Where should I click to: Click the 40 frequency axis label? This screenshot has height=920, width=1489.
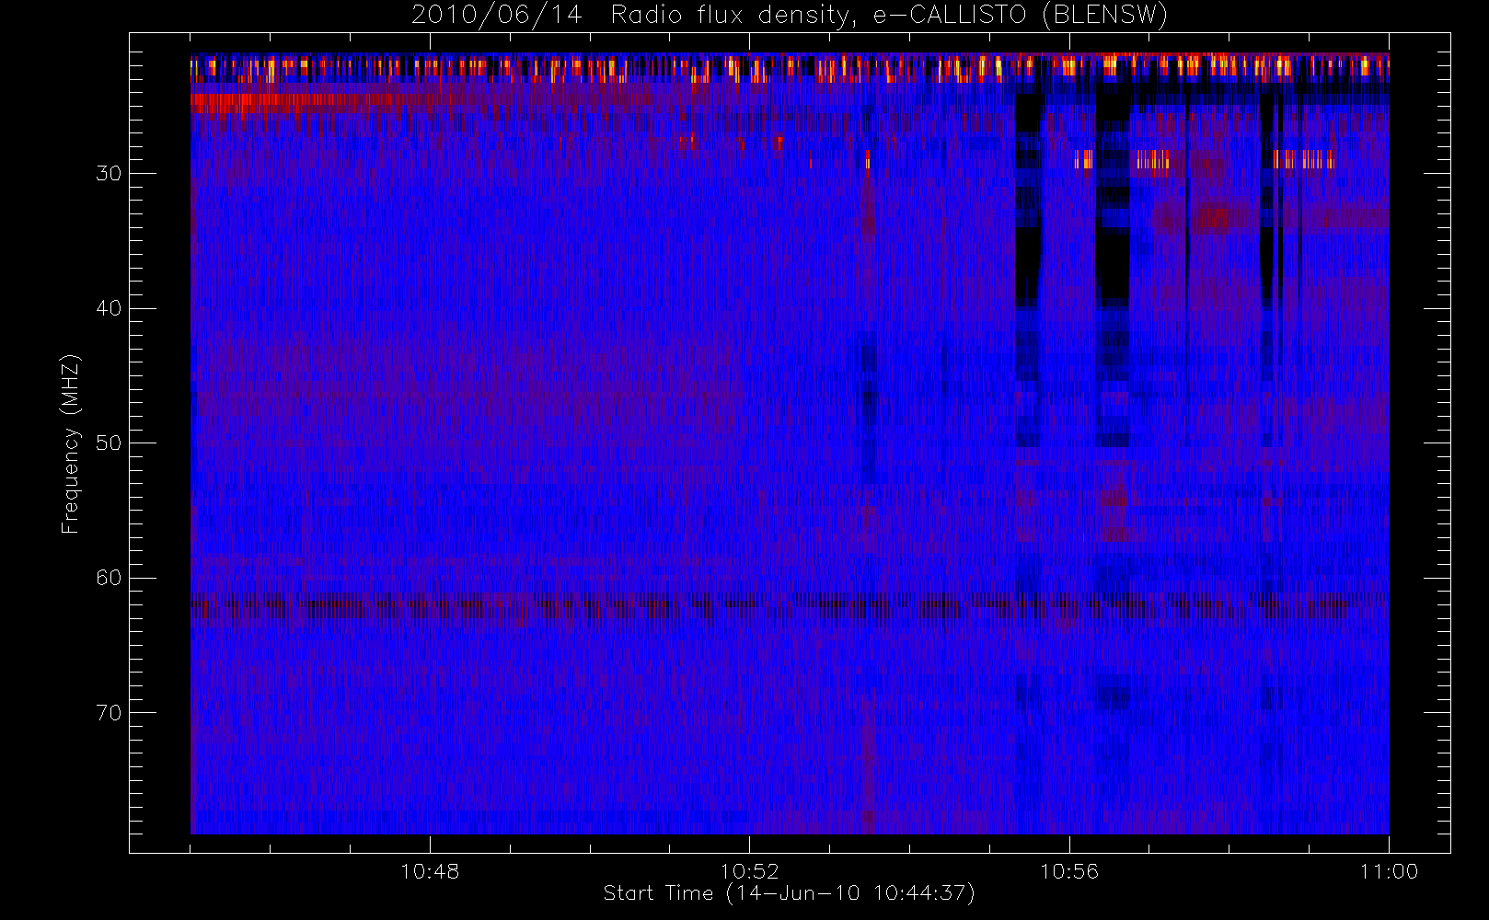[x=109, y=308]
